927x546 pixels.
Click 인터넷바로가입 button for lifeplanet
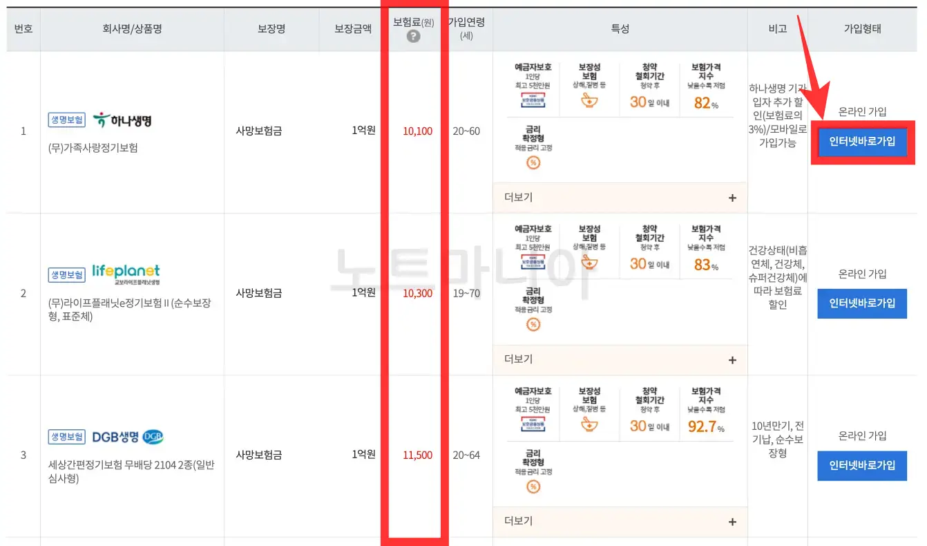861,303
